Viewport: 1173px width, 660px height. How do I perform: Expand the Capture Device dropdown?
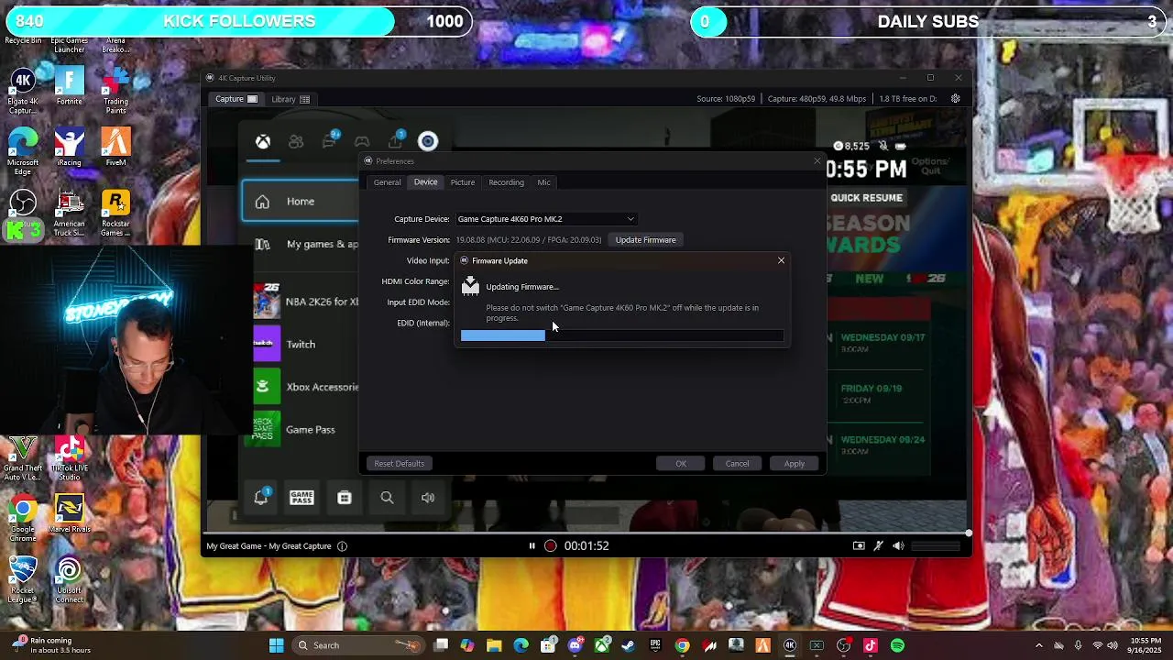coord(545,219)
